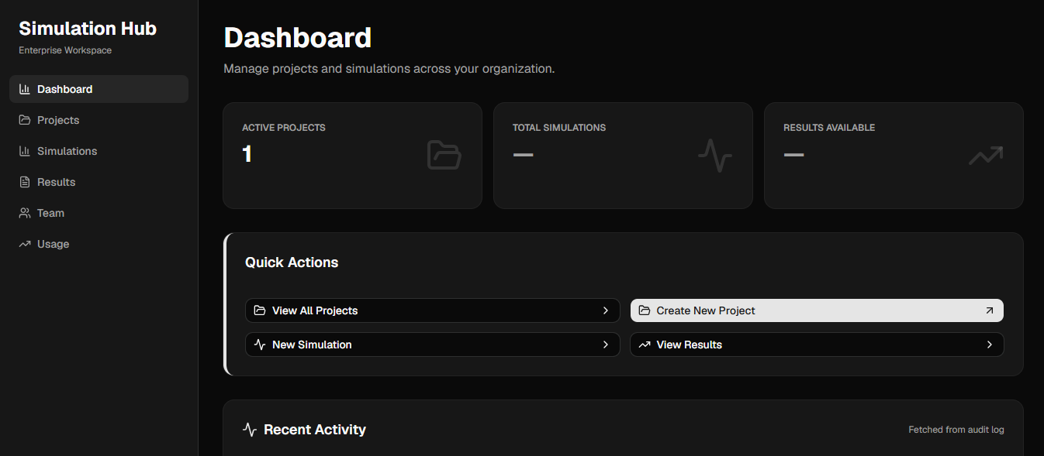Click the pulse icon on Total Simulations card
This screenshot has height=456, width=1044.
(x=715, y=155)
